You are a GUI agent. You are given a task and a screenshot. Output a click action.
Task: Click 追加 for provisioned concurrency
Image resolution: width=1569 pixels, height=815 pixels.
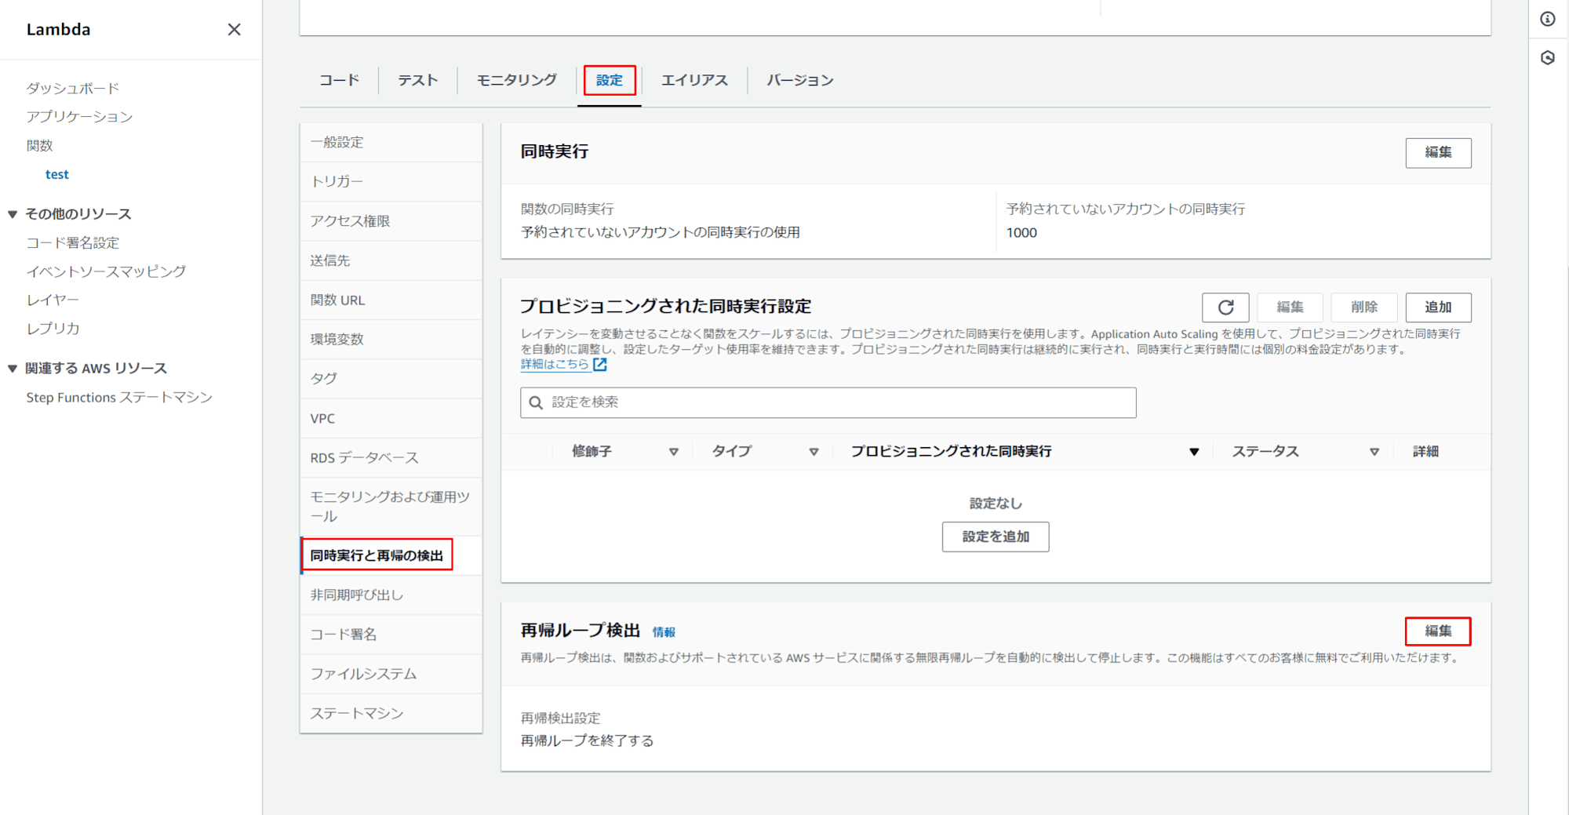point(1438,307)
